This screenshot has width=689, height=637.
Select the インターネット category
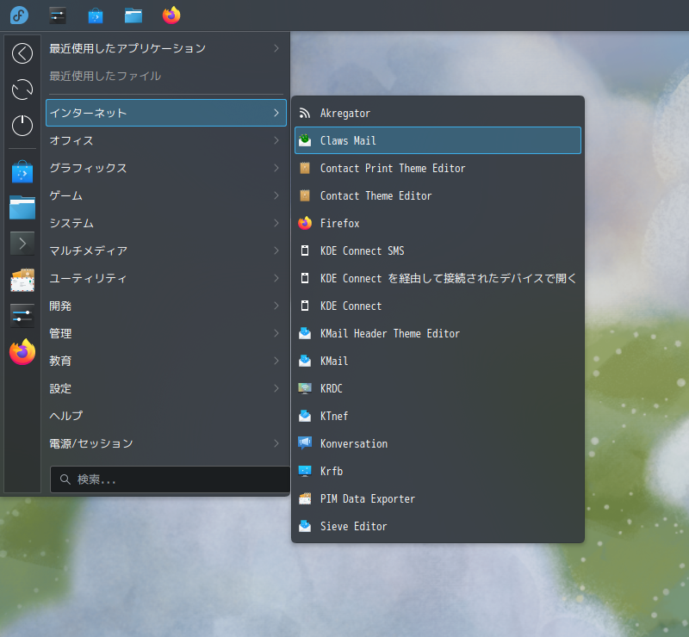pyautogui.click(x=166, y=113)
